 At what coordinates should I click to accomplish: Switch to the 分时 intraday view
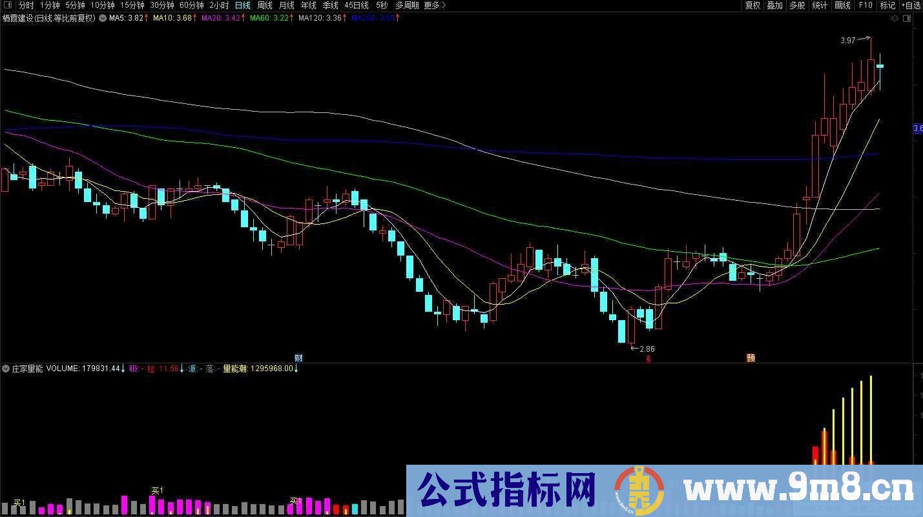[x=26, y=5]
